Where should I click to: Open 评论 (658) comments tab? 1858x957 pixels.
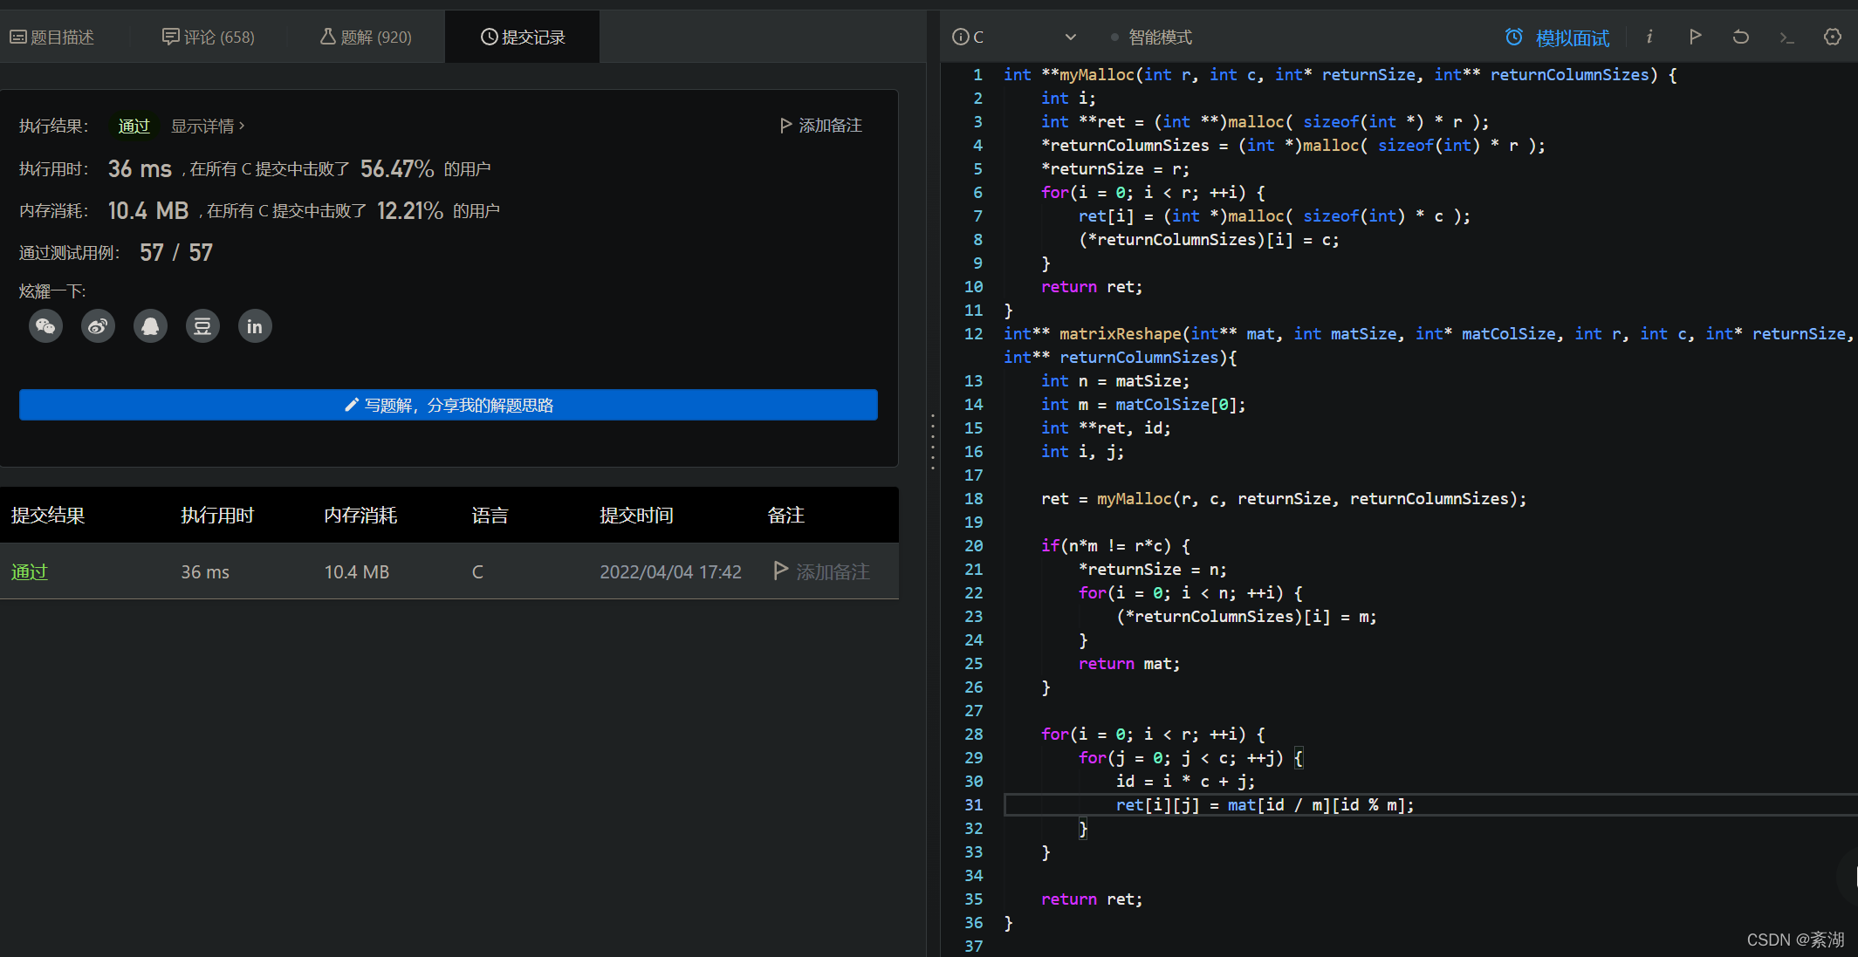(209, 37)
